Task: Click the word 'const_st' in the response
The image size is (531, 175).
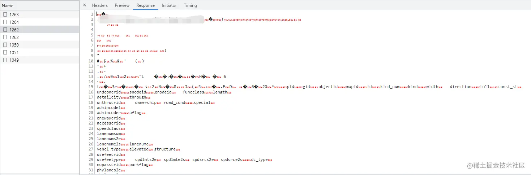Action: (x=508, y=87)
